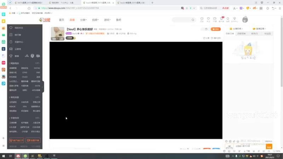The width and height of the screenshot is (283, 159).
Task: Open the NBA2K category link
Action: (x=12, y=107)
